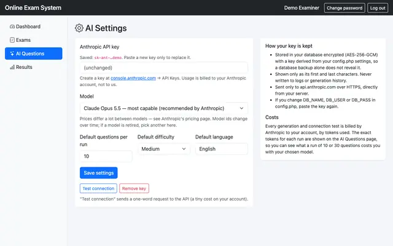Open the Default difficulty dropdown
This screenshot has height=246, width=393.
(164, 149)
